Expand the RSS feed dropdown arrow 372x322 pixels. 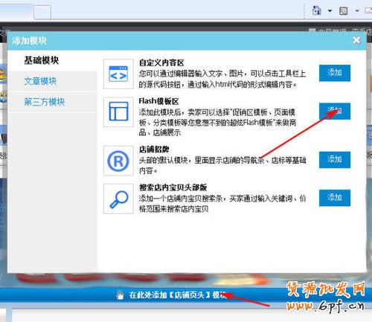[357, 11]
